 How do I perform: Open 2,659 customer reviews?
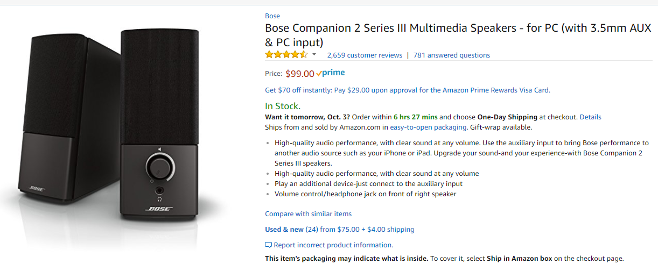[x=365, y=55]
